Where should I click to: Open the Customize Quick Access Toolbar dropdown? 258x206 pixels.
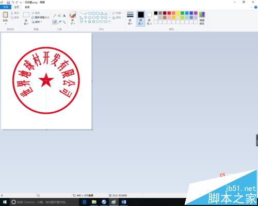click(21, 3)
